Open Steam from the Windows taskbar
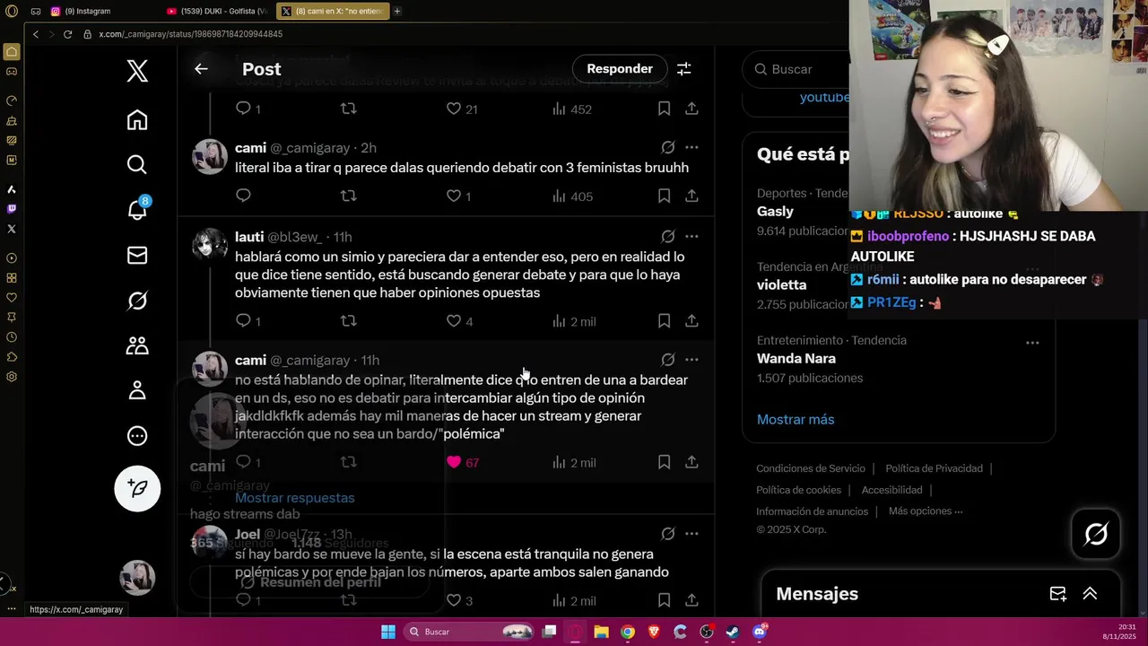Image resolution: width=1148 pixels, height=646 pixels. pos(733,632)
